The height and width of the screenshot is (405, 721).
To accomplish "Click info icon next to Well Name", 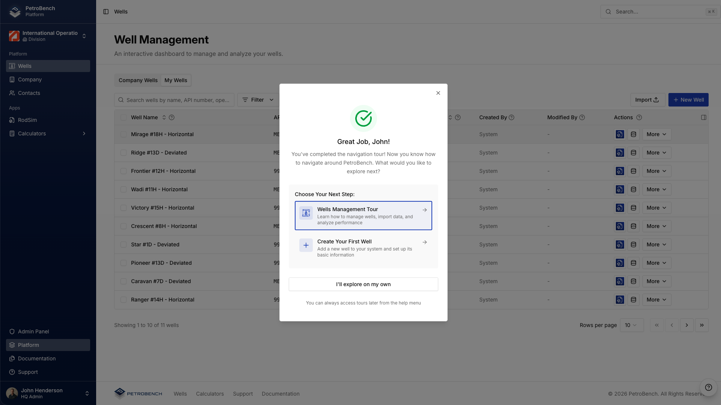I will point(172,117).
